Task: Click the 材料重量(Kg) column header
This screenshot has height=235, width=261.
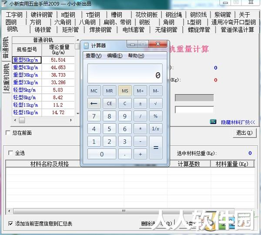Action: (232, 164)
